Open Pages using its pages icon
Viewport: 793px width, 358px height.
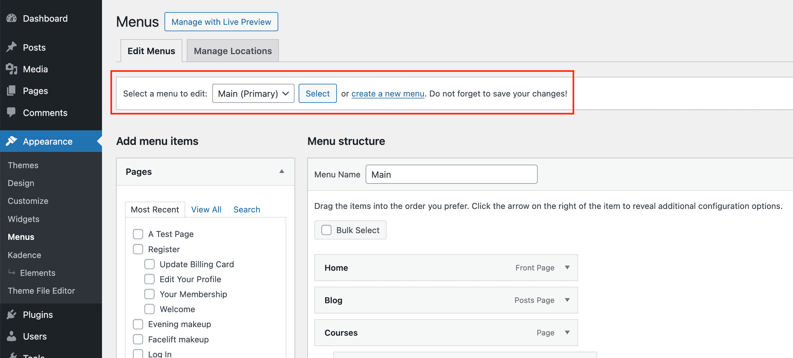pyautogui.click(x=11, y=91)
